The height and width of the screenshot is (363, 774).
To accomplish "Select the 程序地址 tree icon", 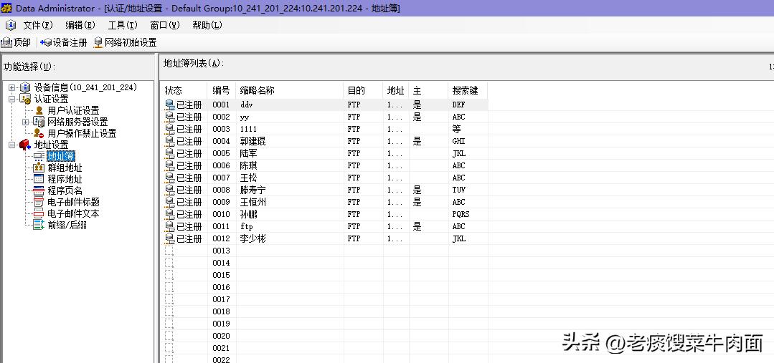I will coord(39,179).
